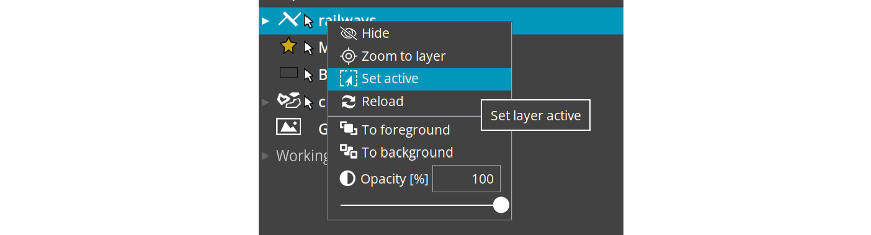This screenshot has height=235, width=871.
Task: Toggle selectable arrow on rectangle layer
Action: 308,75
